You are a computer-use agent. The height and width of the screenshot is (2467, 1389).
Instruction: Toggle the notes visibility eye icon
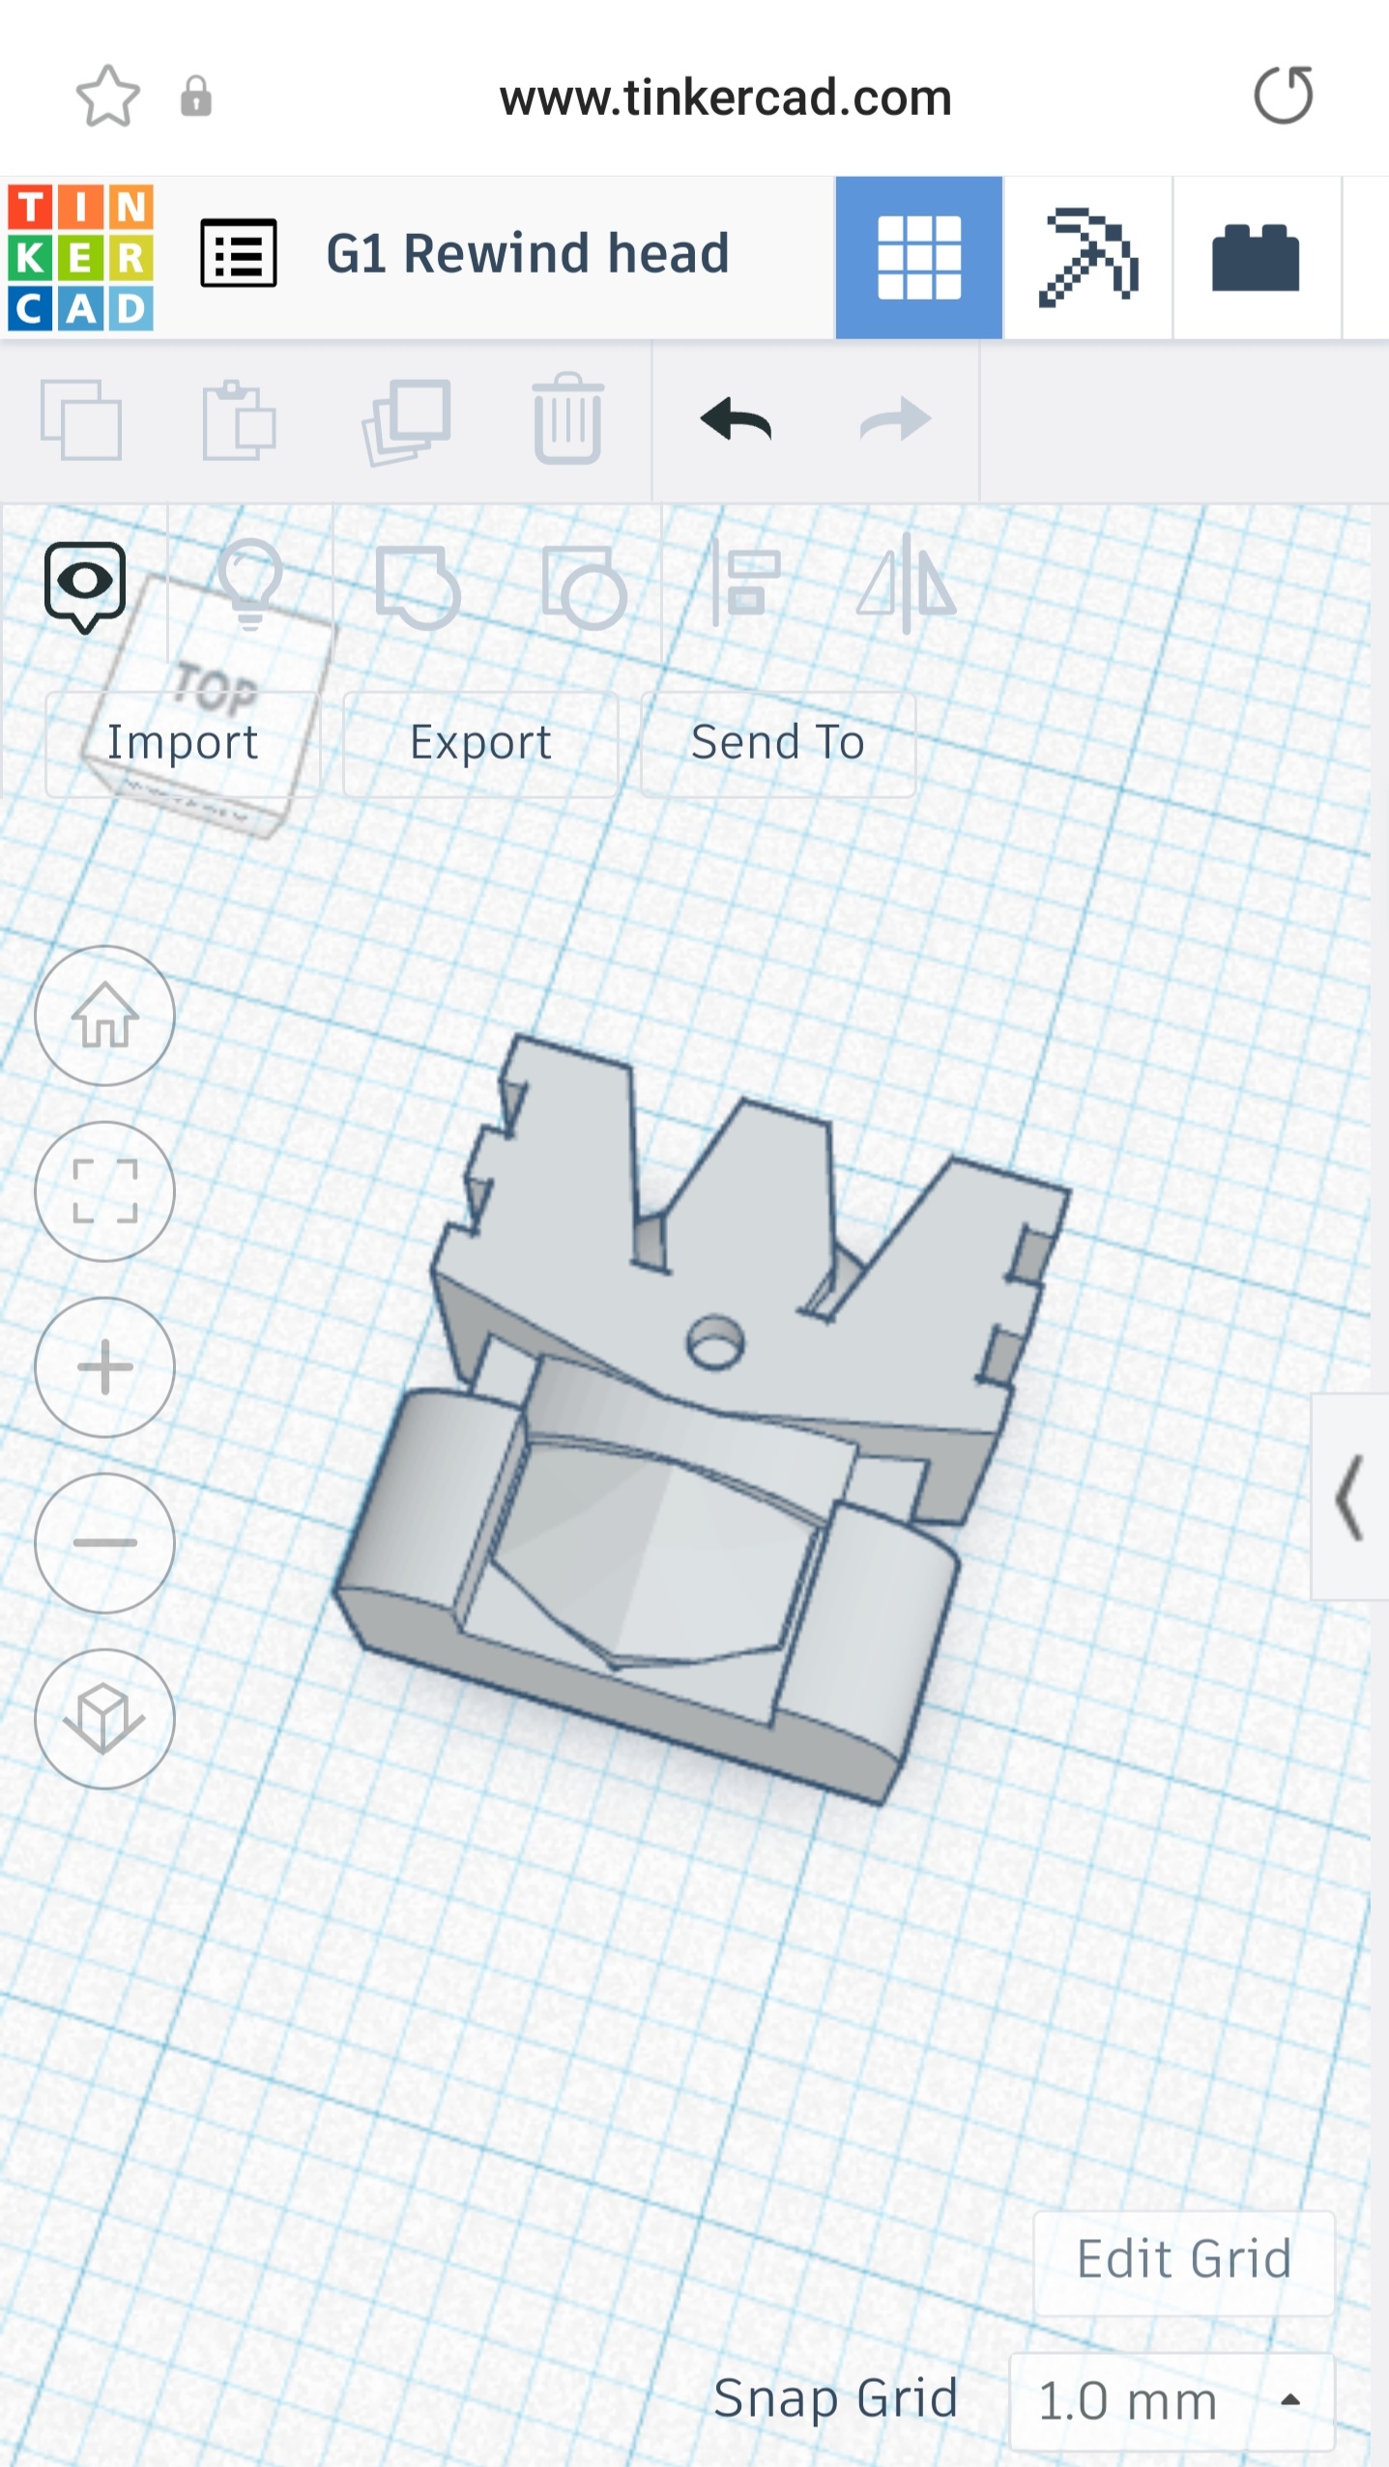click(85, 587)
